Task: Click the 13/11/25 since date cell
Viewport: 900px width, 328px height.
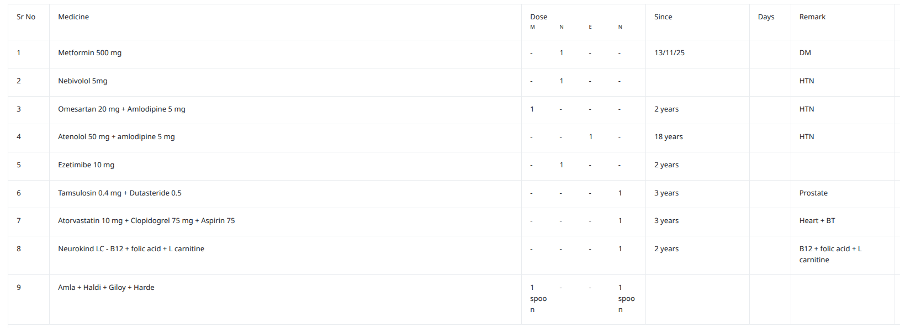Action: pos(669,53)
